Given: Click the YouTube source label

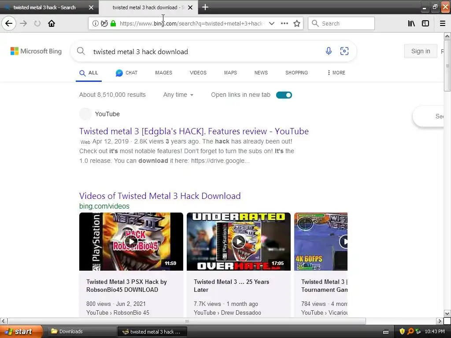Looking at the screenshot, I should coord(107,114).
